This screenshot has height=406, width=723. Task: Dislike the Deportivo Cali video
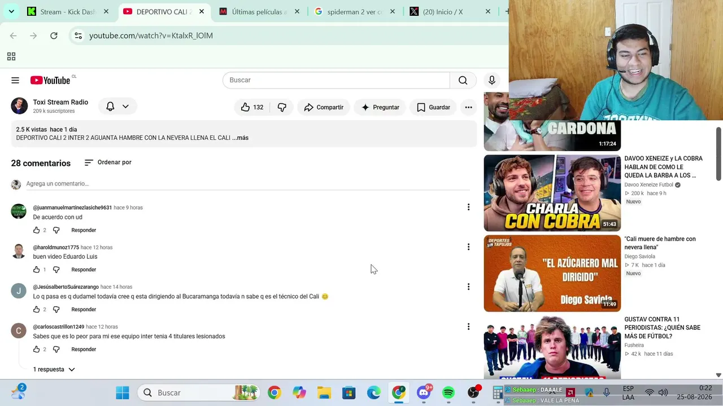pyautogui.click(x=282, y=107)
